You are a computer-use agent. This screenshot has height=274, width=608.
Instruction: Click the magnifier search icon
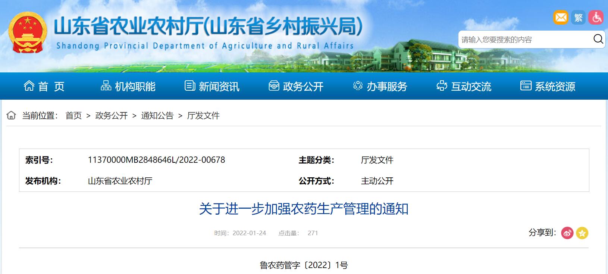(598, 39)
